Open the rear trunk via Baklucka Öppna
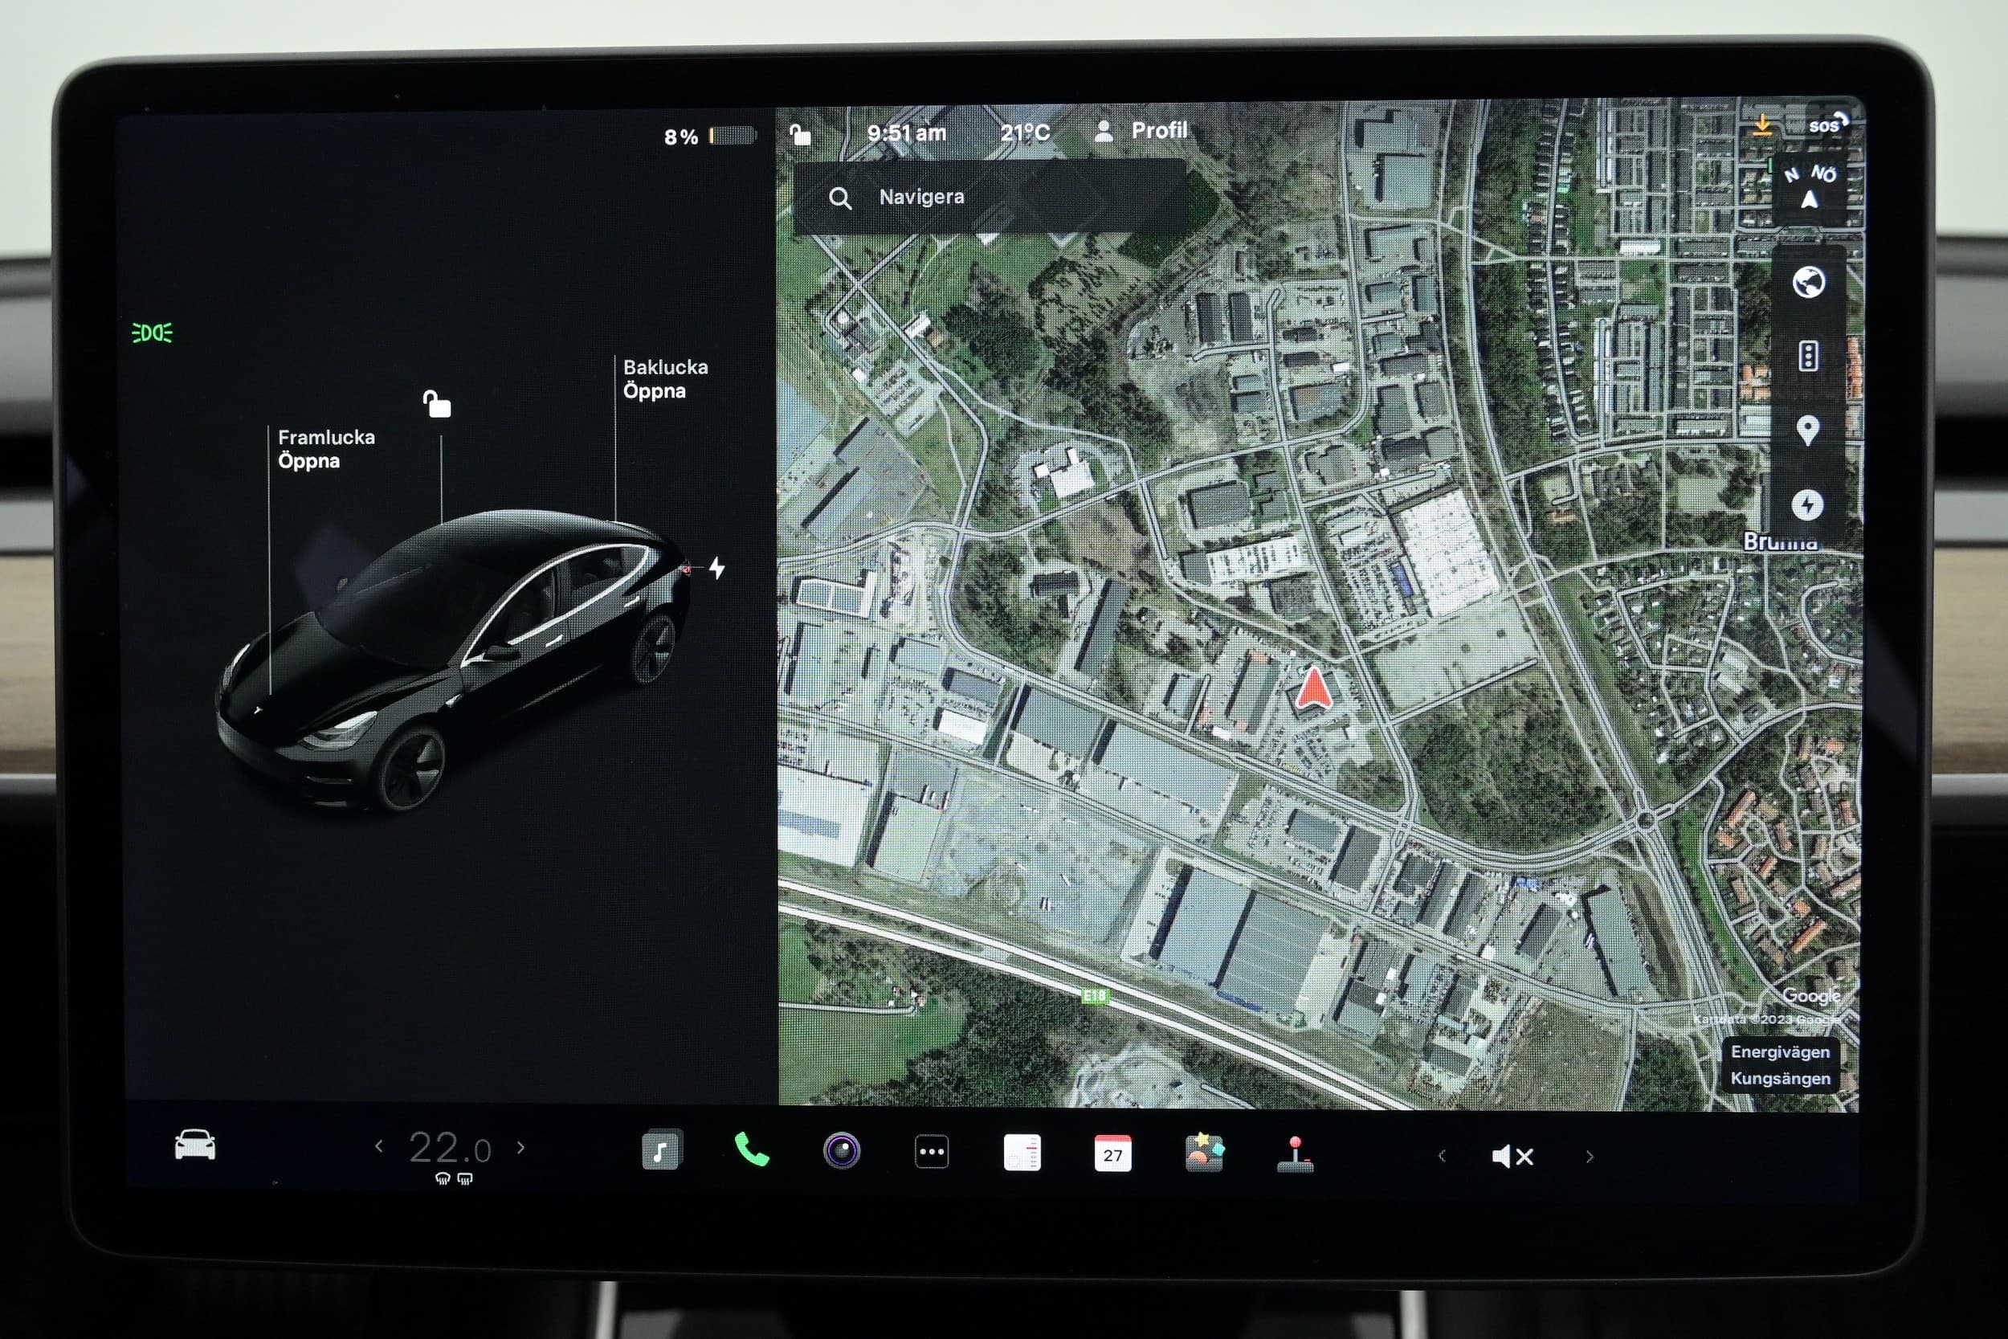 click(665, 379)
